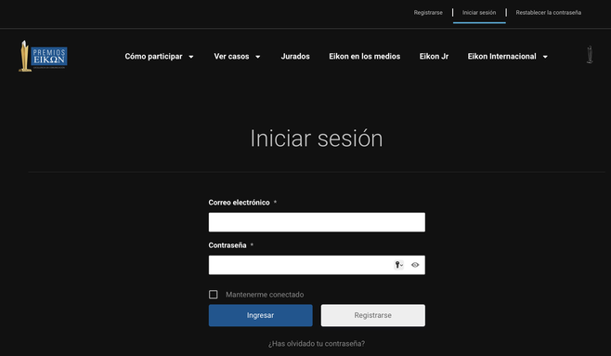The width and height of the screenshot is (611, 356).
Task: Open Eikon en los medios
Action: pyautogui.click(x=364, y=57)
